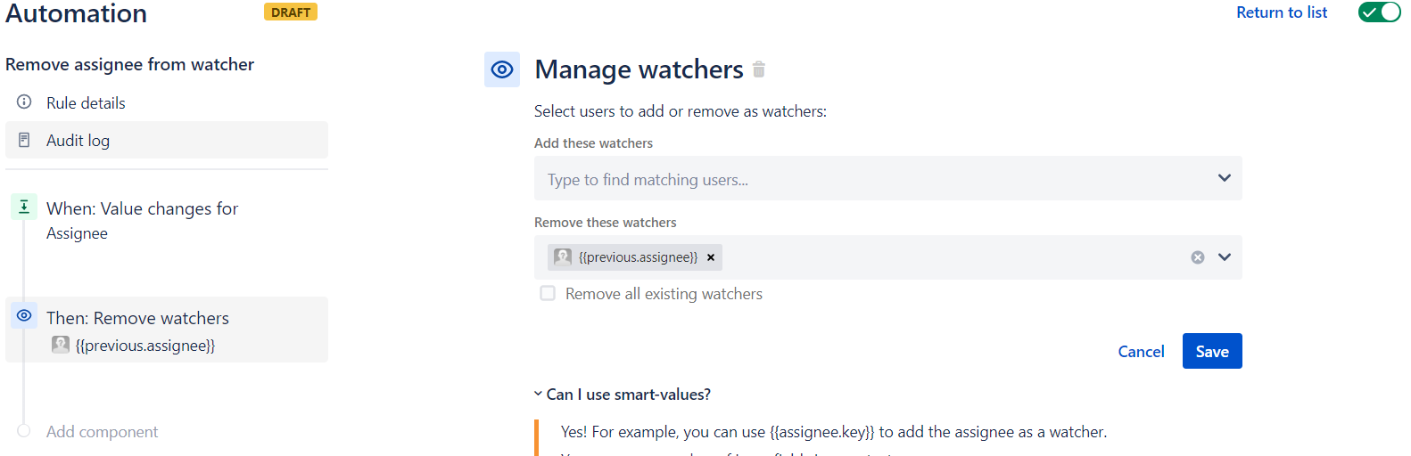Open Rule details
This screenshot has width=1411, height=456.
click(167, 102)
